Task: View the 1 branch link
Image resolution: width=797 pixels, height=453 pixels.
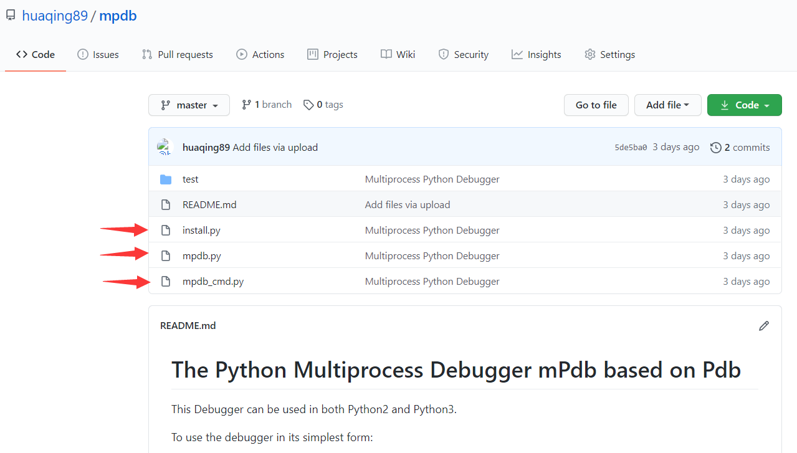Action: click(267, 105)
